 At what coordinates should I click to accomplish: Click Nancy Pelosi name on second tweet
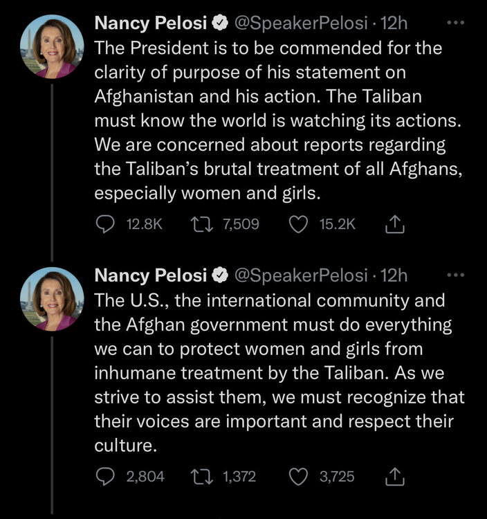pos(150,276)
